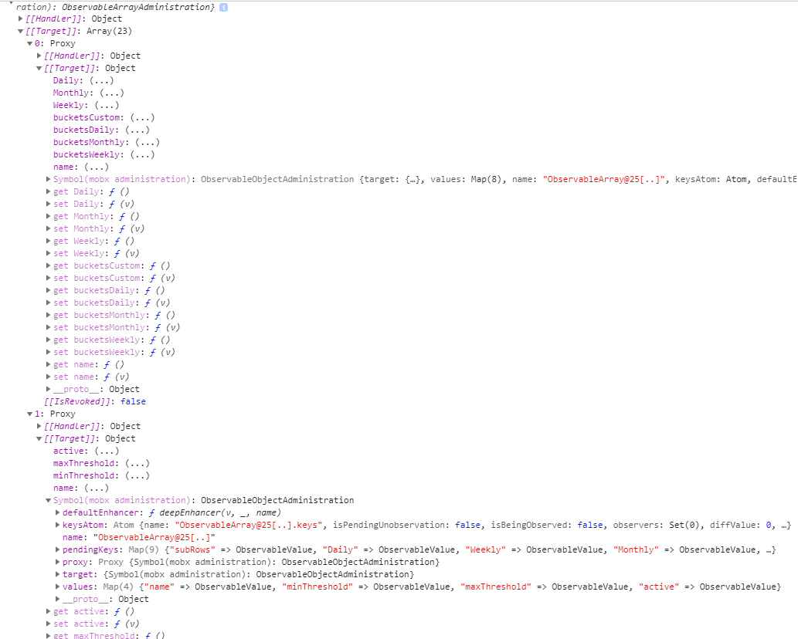Expand the defaultEnhancer deepEnhancer function
The image size is (798, 639).
click(57, 512)
